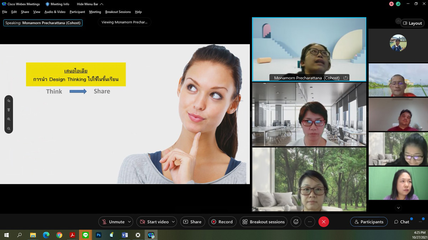Start video camera
The width and height of the screenshot is (428, 240).
pos(154,222)
